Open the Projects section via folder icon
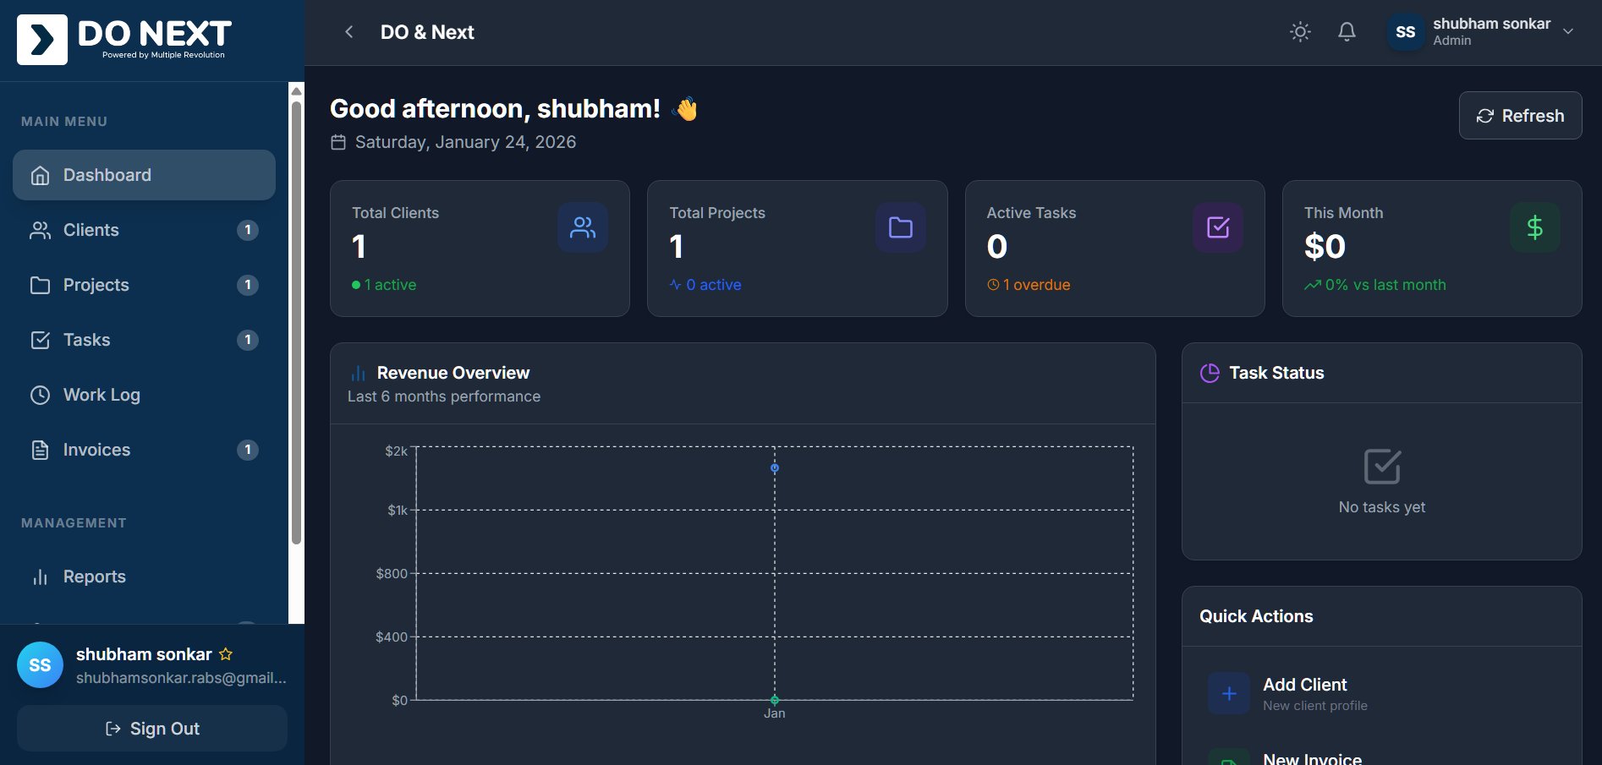 40,285
